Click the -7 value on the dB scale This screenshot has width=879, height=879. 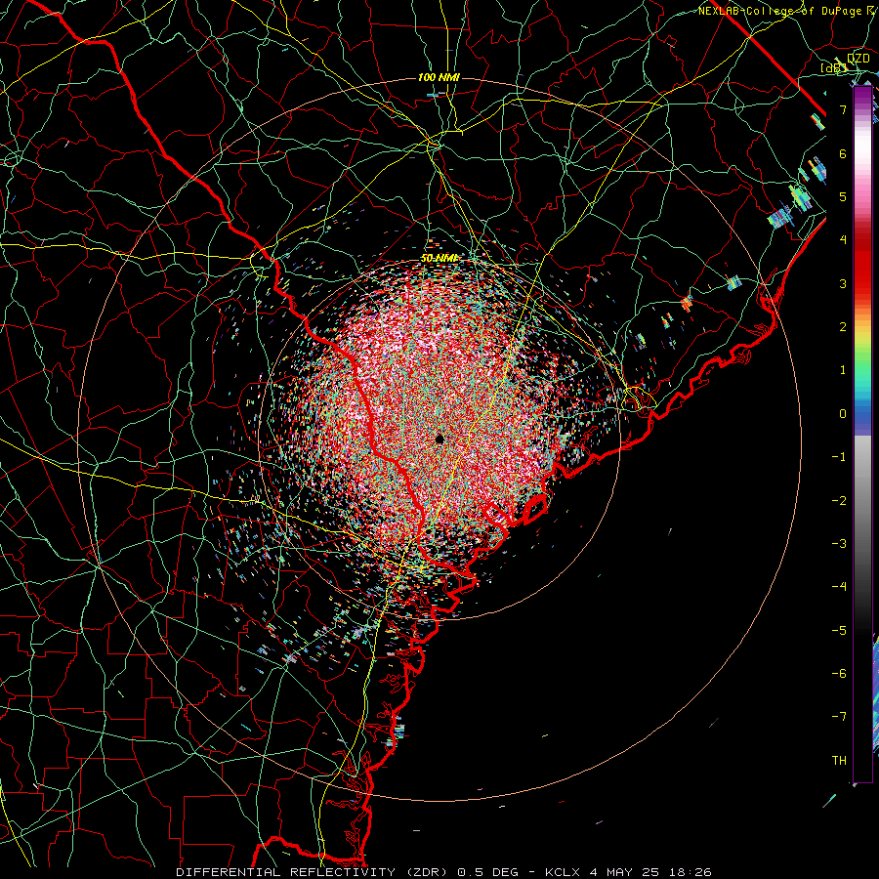coord(839,717)
